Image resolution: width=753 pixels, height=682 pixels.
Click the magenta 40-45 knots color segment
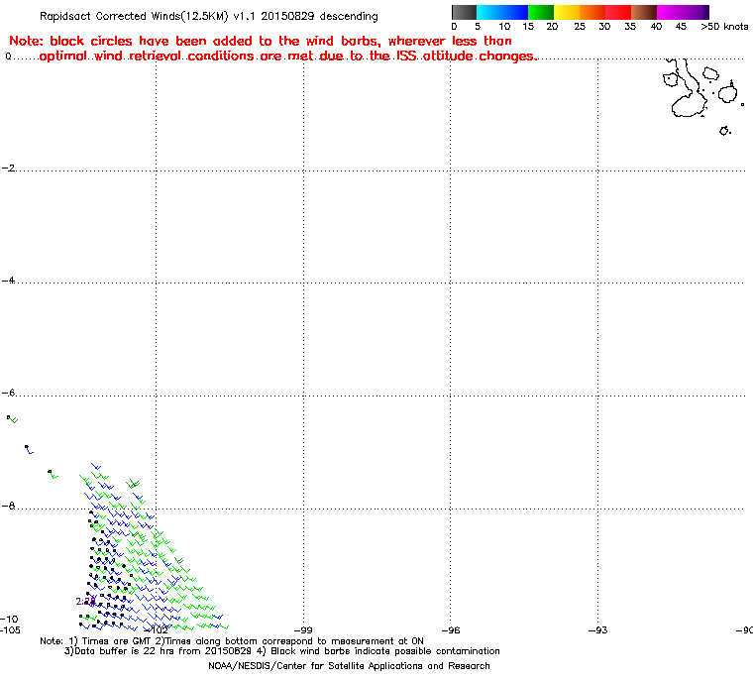(670, 12)
